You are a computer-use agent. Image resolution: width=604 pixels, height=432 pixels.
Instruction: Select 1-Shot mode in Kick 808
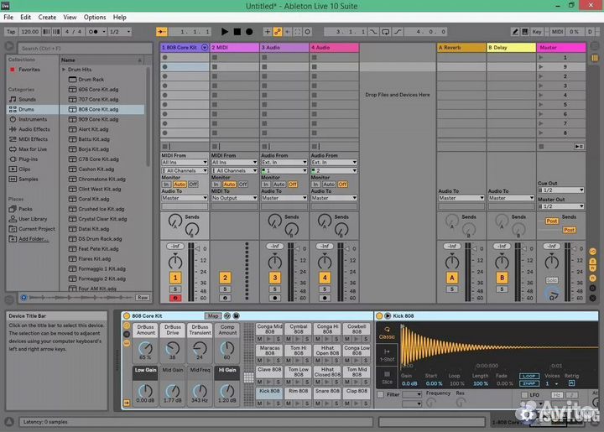tap(387, 355)
